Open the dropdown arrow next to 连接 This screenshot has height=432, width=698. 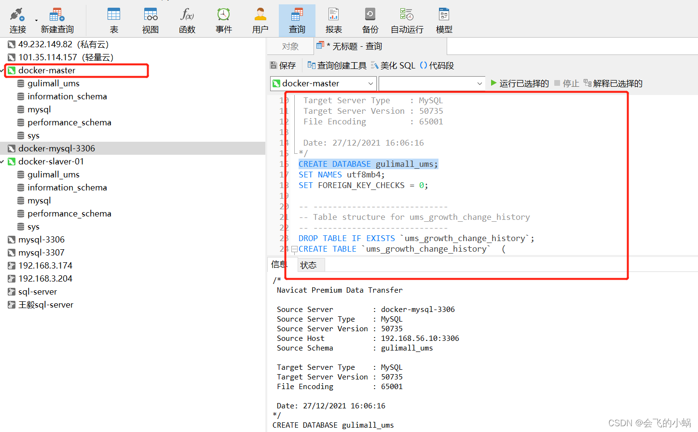(x=36, y=21)
